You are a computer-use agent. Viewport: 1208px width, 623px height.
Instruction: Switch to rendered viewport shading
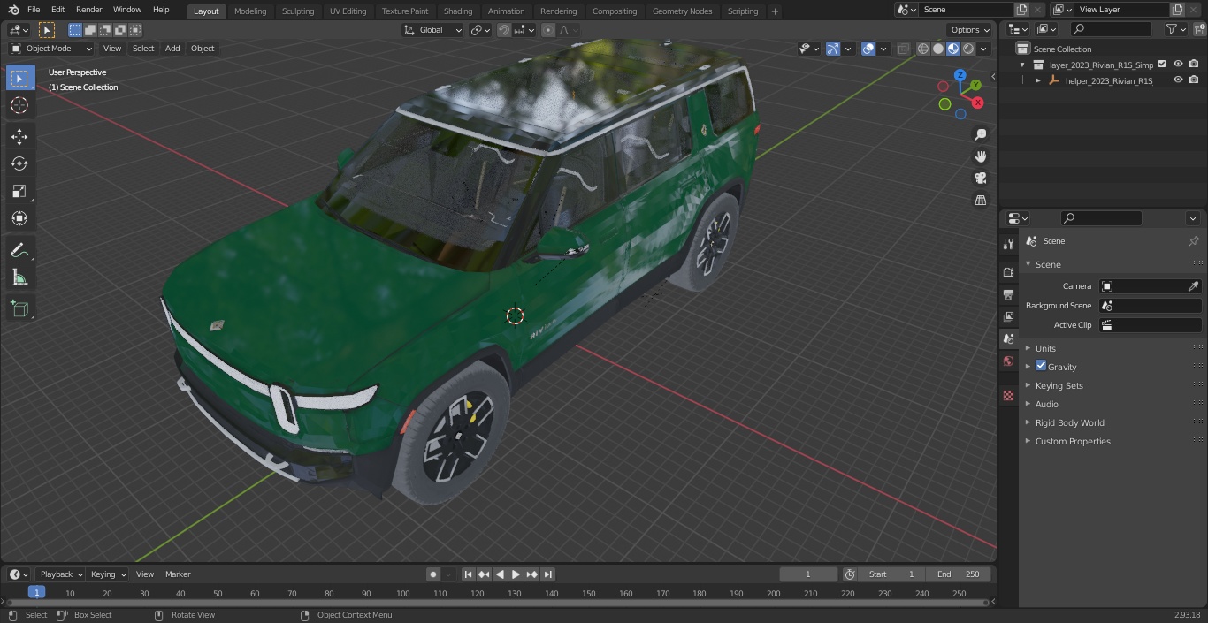coord(968,49)
